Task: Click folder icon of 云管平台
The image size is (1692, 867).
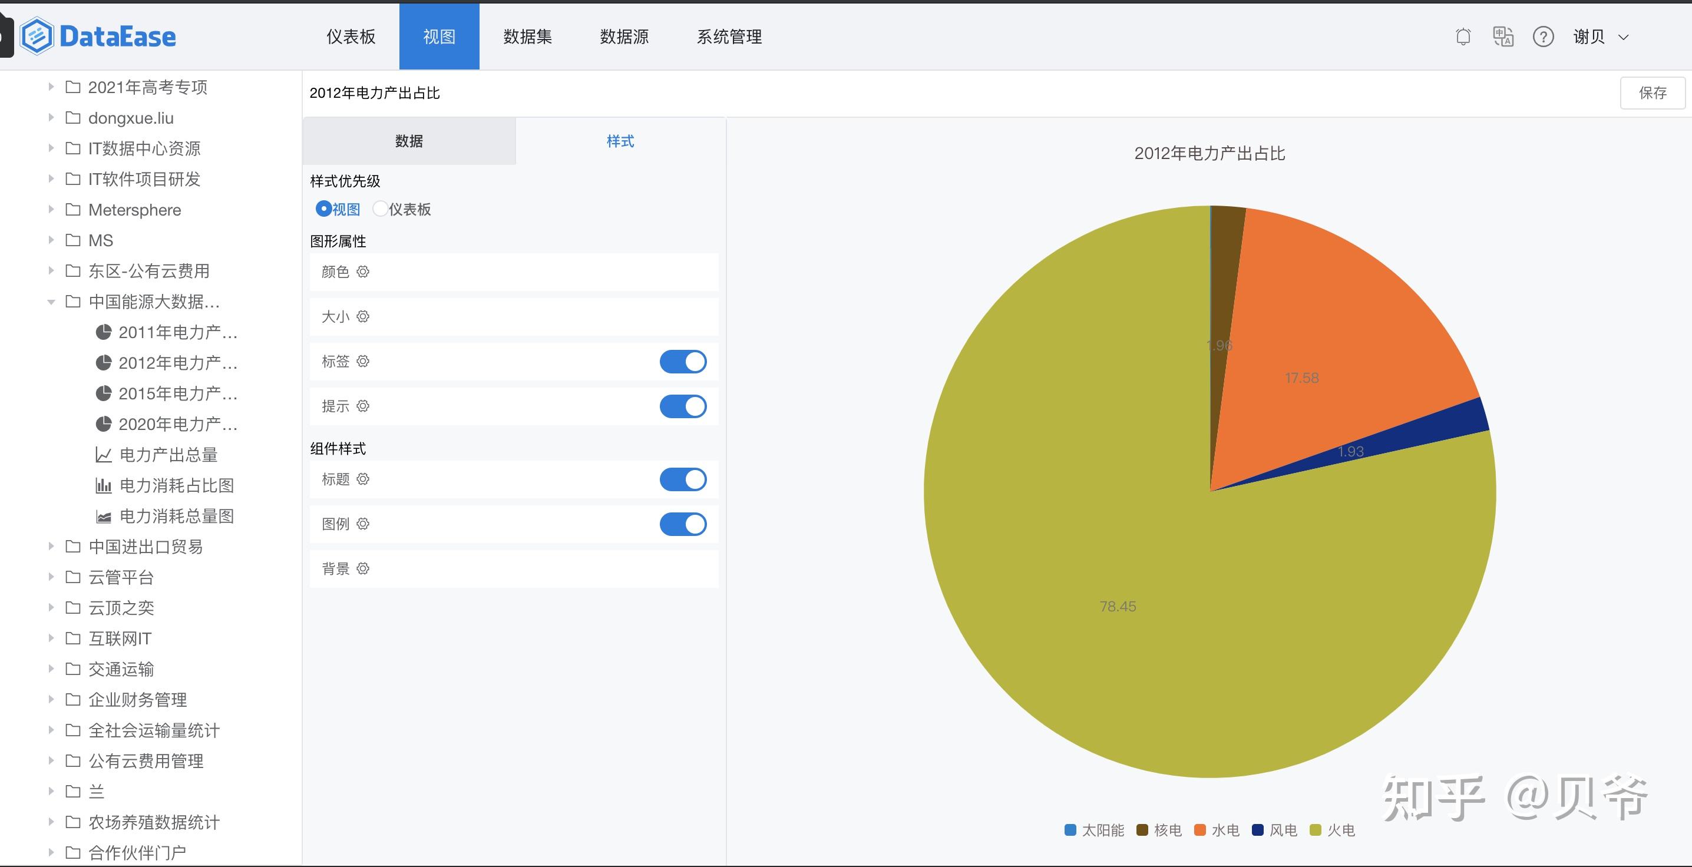Action: point(73,577)
